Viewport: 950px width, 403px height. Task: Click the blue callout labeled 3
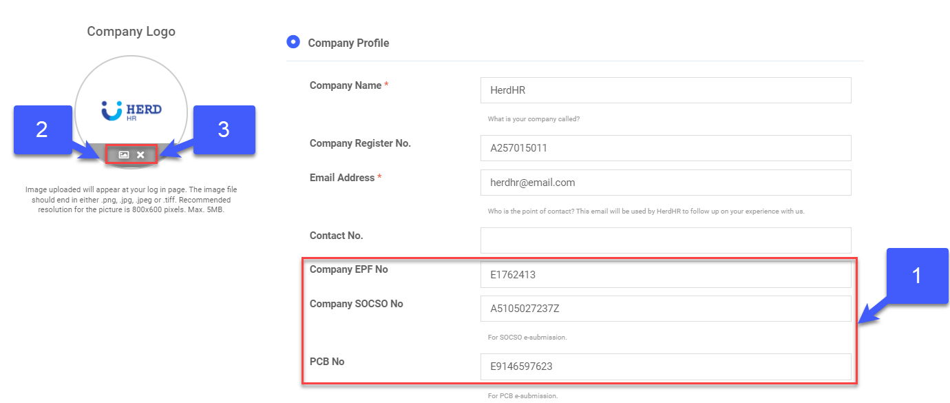224,130
